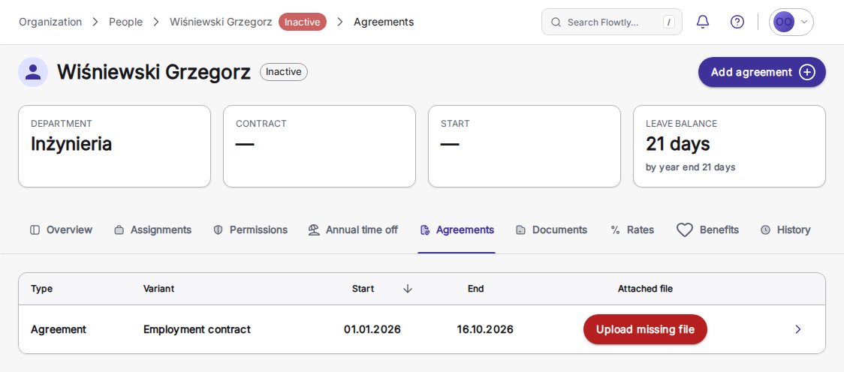This screenshot has width=844, height=372.
Task: Sort by the Start column header
Action: pyautogui.click(x=363, y=289)
